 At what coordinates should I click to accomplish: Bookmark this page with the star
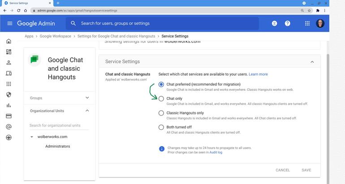[309, 10]
